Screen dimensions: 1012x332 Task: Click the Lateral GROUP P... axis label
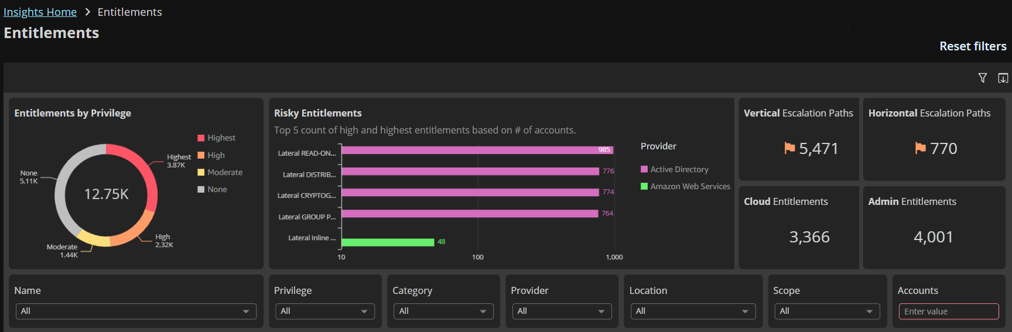pyautogui.click(x=307, y=217)
